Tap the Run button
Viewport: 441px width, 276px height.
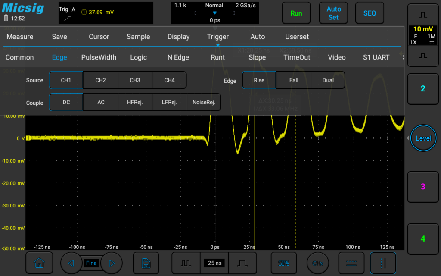[296, 13]
